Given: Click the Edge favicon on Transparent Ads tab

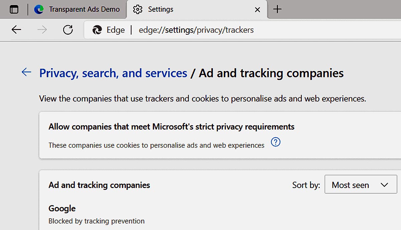Looking at the screenshot, I should click(x=39, y=9).
